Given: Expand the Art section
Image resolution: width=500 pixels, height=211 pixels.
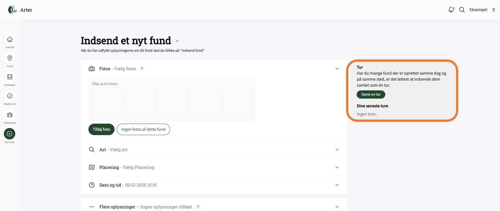Looking at the screenshot, I should 337,150.
